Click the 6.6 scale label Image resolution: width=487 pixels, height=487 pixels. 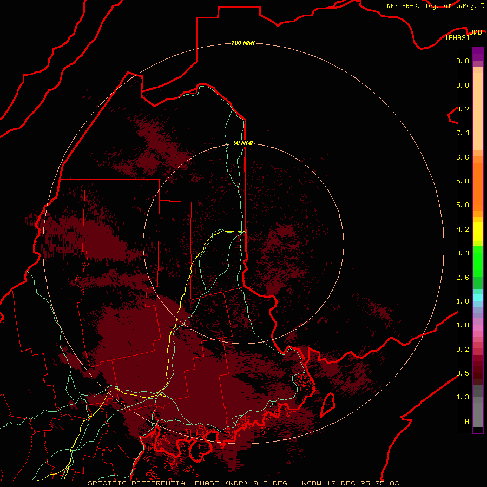[x=463, y=157]
